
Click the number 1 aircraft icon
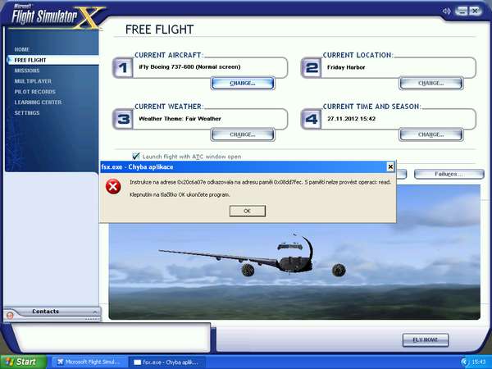(123, 68)
